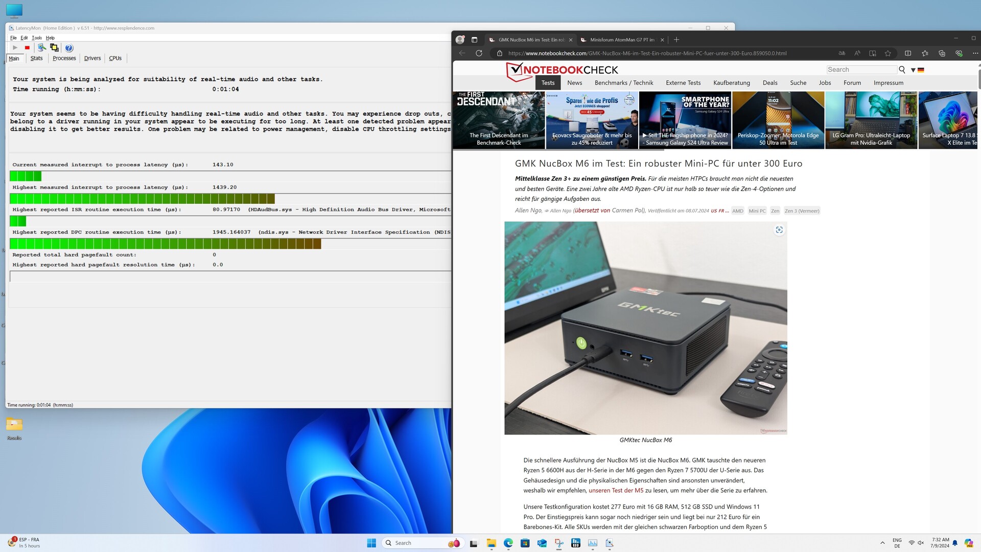Screen dimensions: 981x552
Task: Open the Tools menu in LatencyMon
Action: (x=36, y=38)
